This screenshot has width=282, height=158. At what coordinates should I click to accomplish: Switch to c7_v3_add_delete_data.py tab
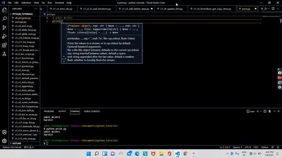pos(135,9)
